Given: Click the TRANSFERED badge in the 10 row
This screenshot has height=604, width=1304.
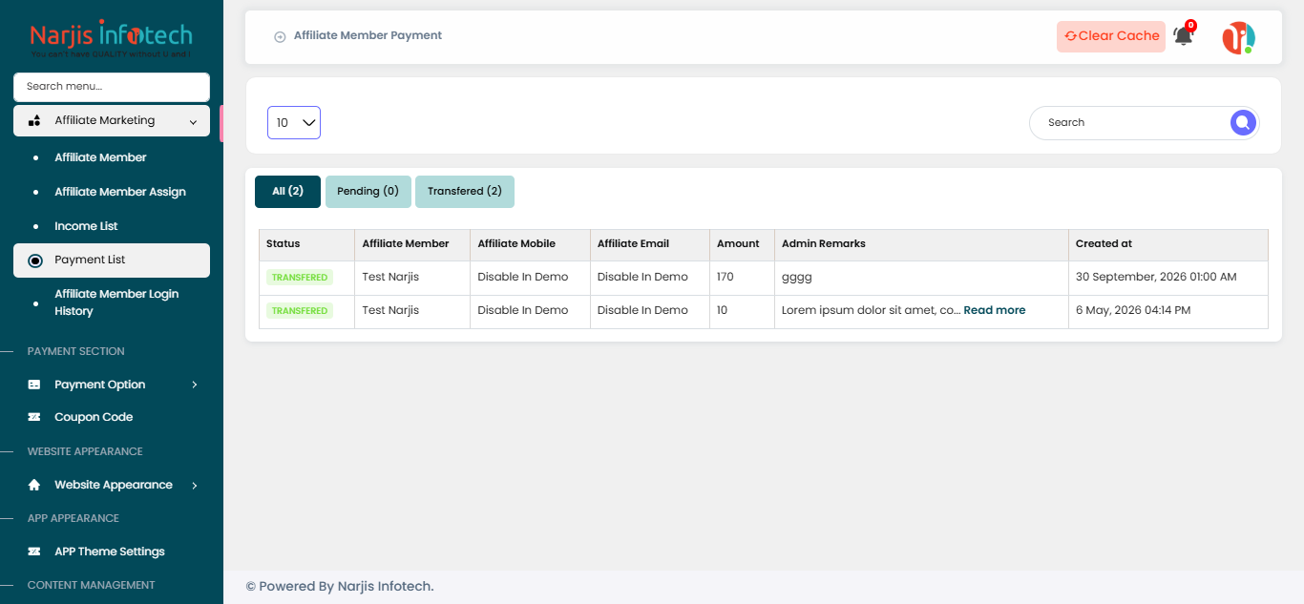Looking at the screenshot, I should point(300,311).
